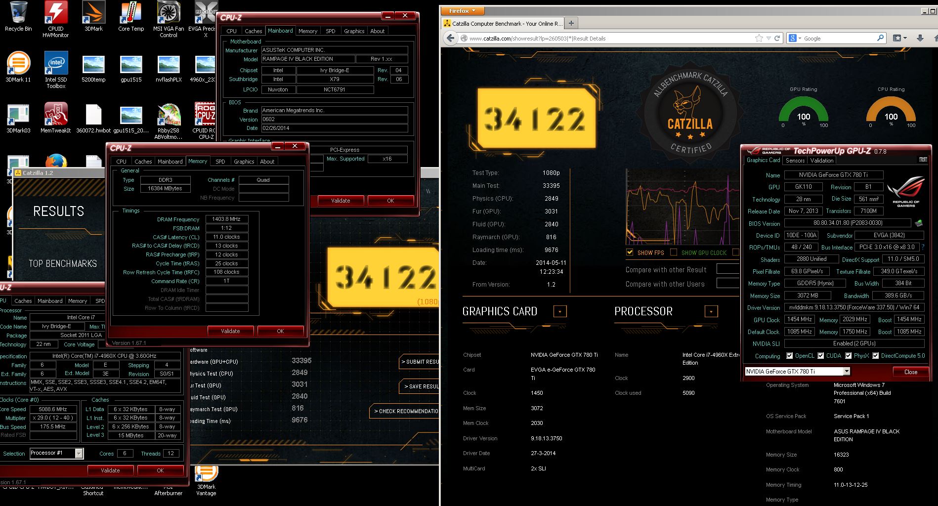Switch to Memory tab in Mainboard CPU-Z window

point(307,31)
